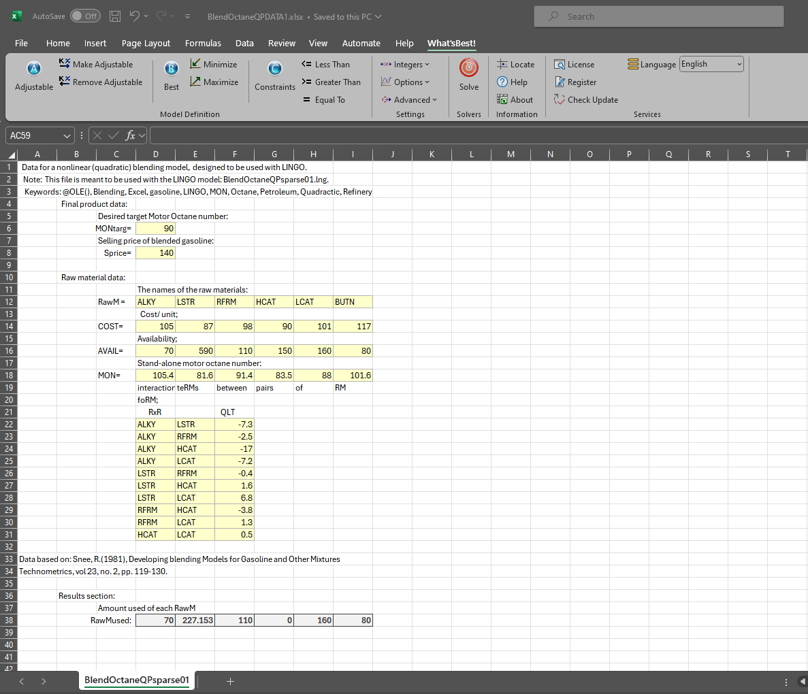This screenshot has height=694, width=808.
Task: Open the Advanced settings dropdown
Action: [408, 100]
